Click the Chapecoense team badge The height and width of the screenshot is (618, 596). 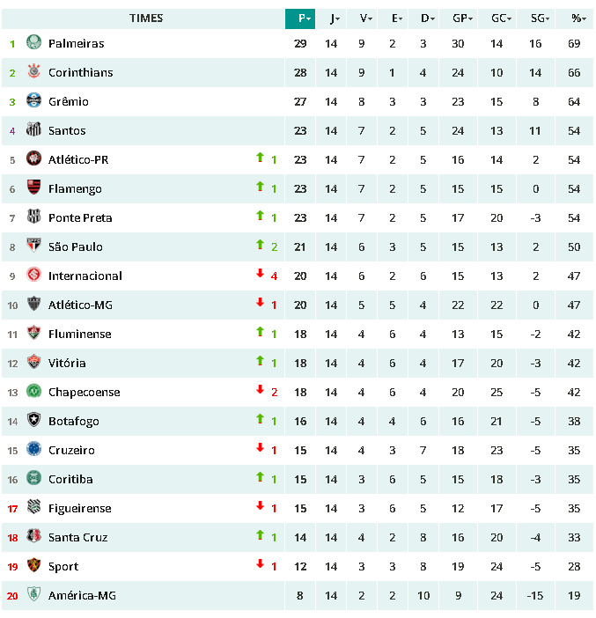[34, 392]
